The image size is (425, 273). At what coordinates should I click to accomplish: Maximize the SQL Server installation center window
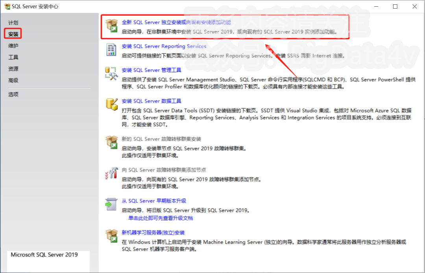[395, 7]
